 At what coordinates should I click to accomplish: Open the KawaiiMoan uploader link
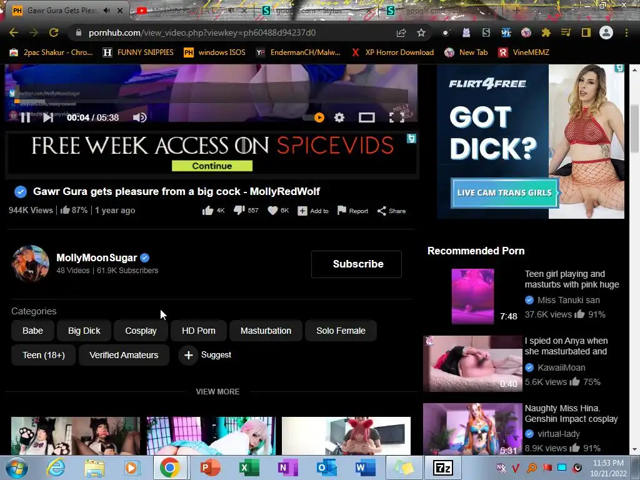(561, 367)
